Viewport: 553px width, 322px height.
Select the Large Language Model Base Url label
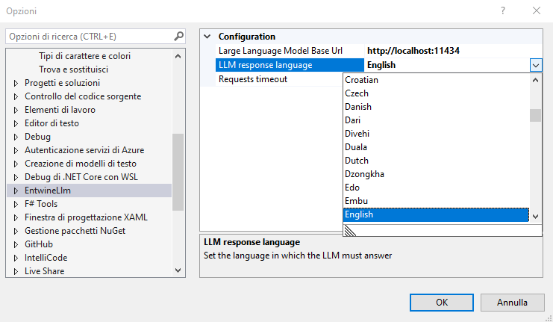pos(290,51)
